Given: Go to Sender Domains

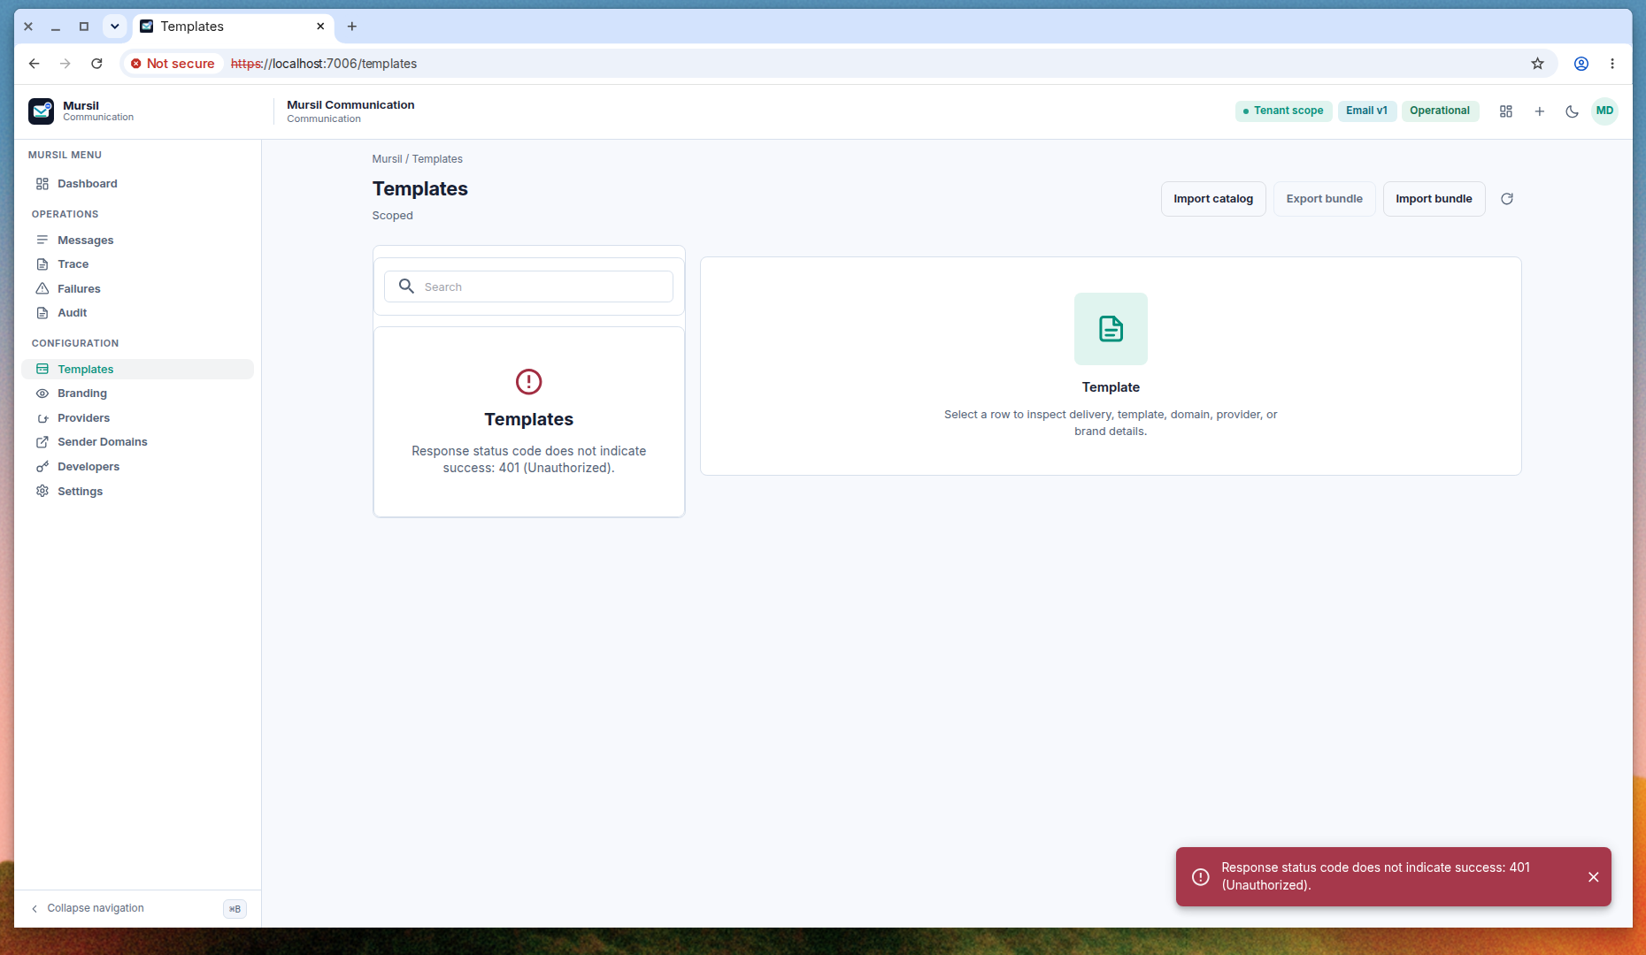Looking at the screenshot, I should (x=137, y=442).
